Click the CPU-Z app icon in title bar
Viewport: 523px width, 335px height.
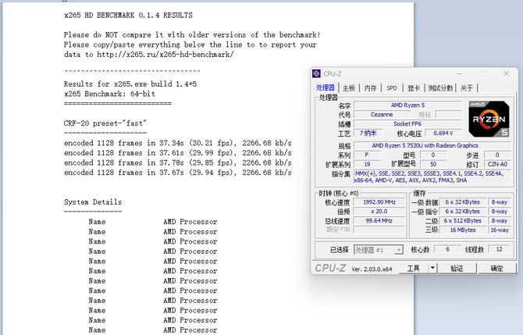[x=317, y=73]
